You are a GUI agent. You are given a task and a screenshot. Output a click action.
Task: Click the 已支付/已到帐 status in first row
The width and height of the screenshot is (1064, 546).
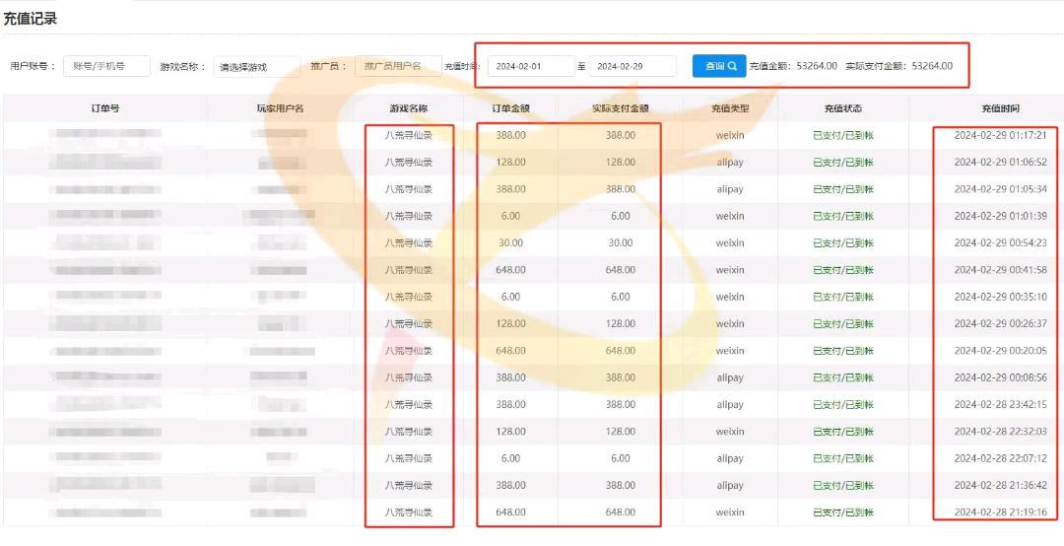(843, 135)
